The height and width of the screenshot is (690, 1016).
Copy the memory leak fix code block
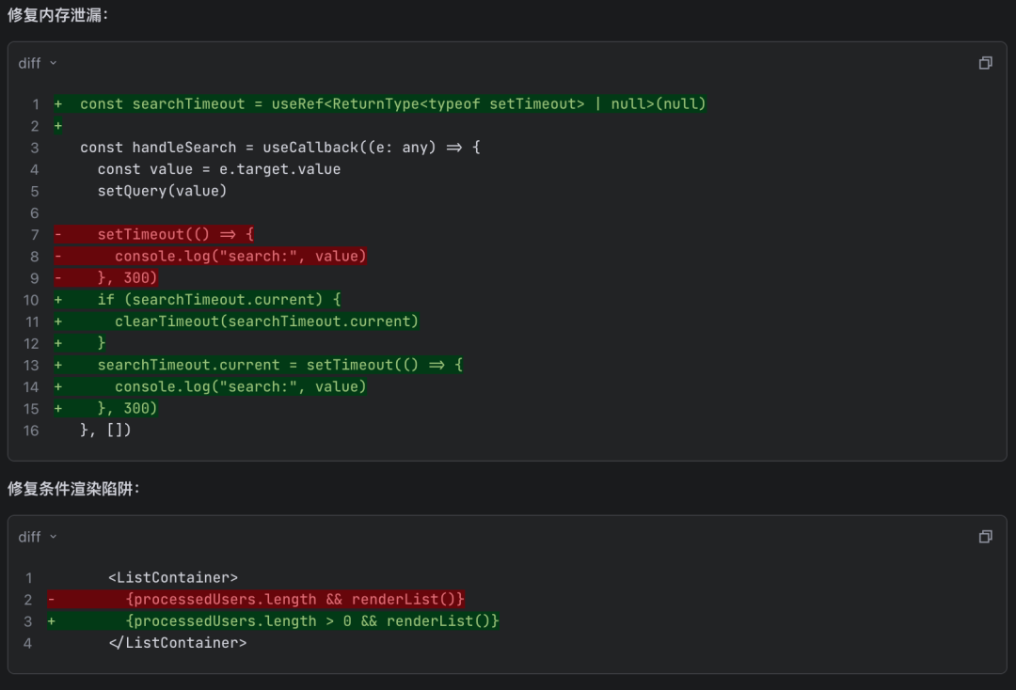[x=985, y=63]
